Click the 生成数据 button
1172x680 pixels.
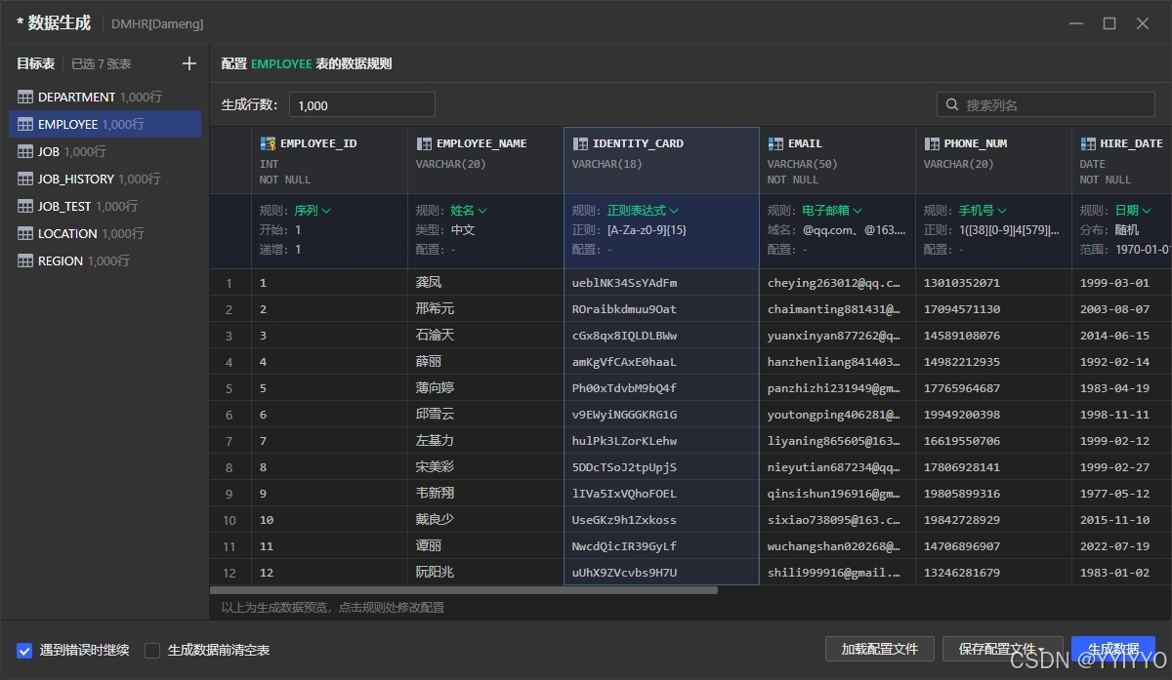pyautogui.click(x=1112, y=648)
